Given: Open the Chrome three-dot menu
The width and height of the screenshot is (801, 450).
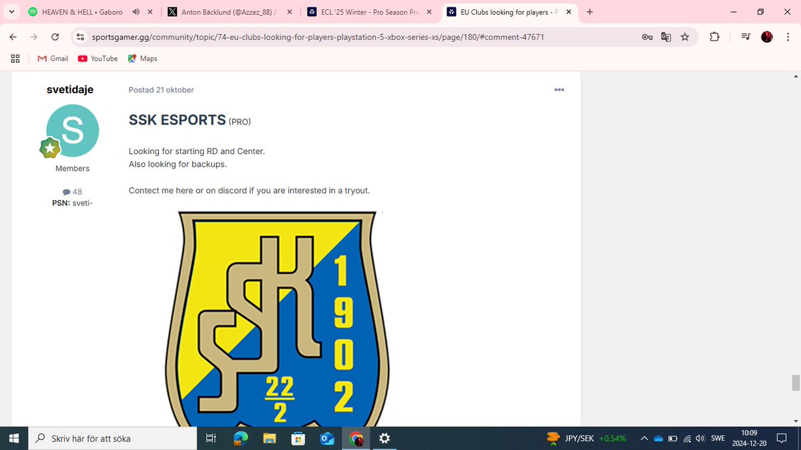Looking at the screenshot, I should [787, 37].
